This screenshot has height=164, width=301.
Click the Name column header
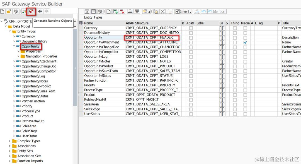(x=104, y=23)
